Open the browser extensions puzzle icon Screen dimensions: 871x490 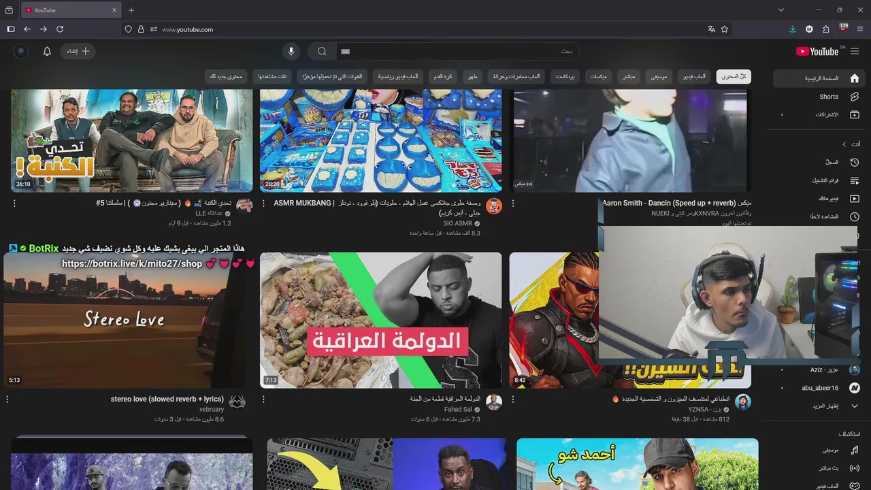(x=825, y=29)
